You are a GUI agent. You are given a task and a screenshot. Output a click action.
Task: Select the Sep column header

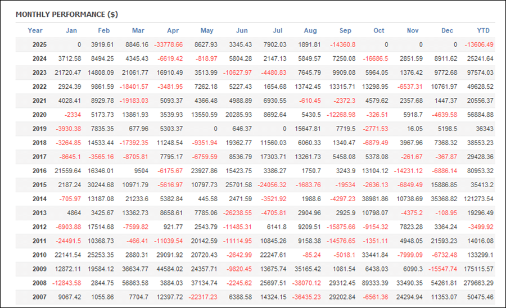pyautogui.click(x=345, y=30)
